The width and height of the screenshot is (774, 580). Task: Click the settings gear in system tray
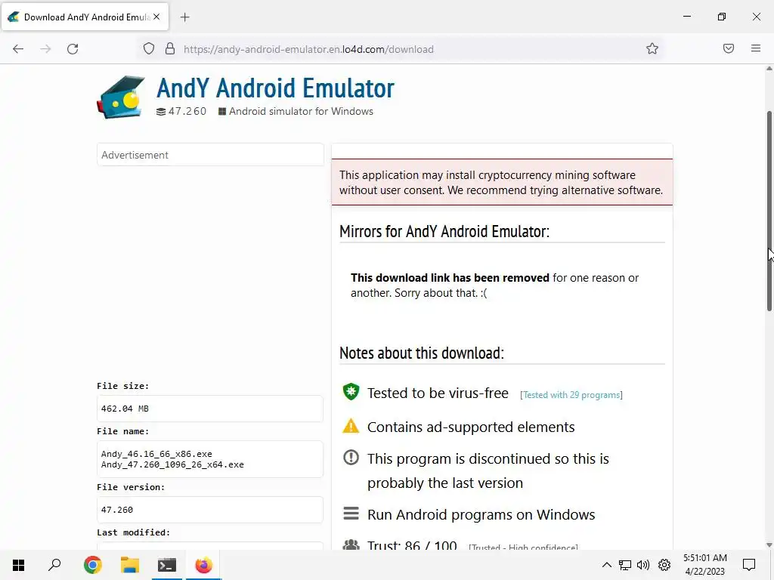click(x=664, y=565)
